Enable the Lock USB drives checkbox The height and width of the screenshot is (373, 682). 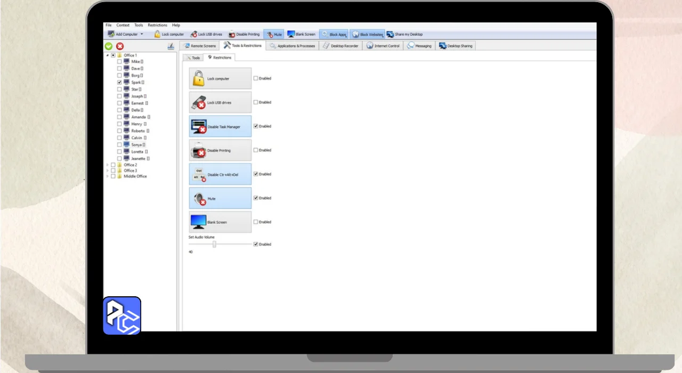point(256,102)
